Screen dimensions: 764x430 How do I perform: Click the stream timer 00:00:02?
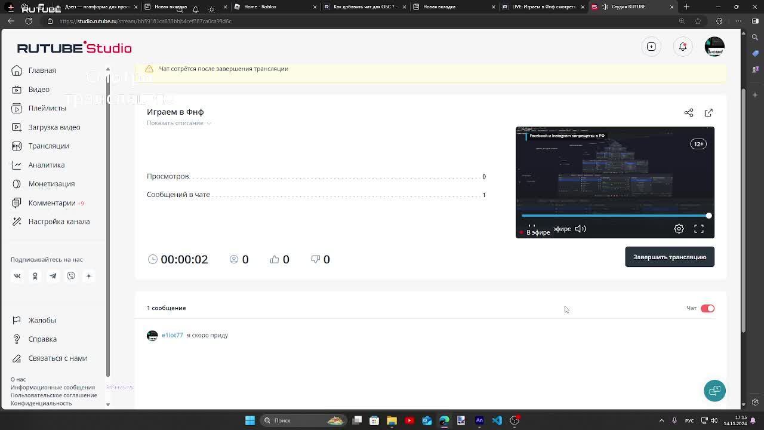[184, 259]
